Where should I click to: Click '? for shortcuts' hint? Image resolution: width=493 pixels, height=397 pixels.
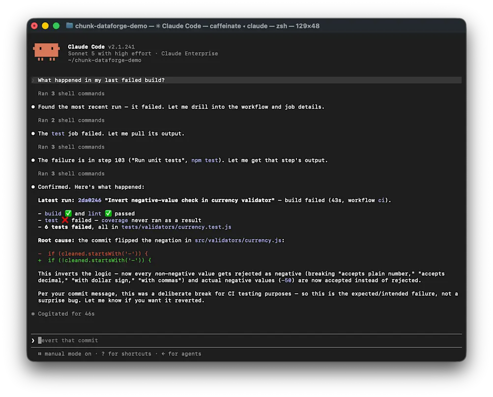coord(126,354)
